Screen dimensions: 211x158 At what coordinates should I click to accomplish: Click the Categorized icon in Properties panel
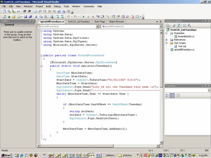pyautogui.click(x=167, y=95)
